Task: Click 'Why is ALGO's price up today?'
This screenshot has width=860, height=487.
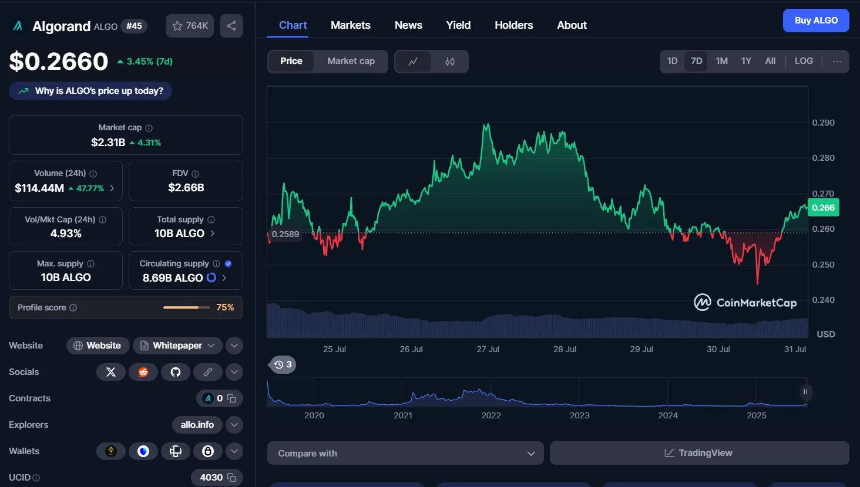Action: pos(90,91)
